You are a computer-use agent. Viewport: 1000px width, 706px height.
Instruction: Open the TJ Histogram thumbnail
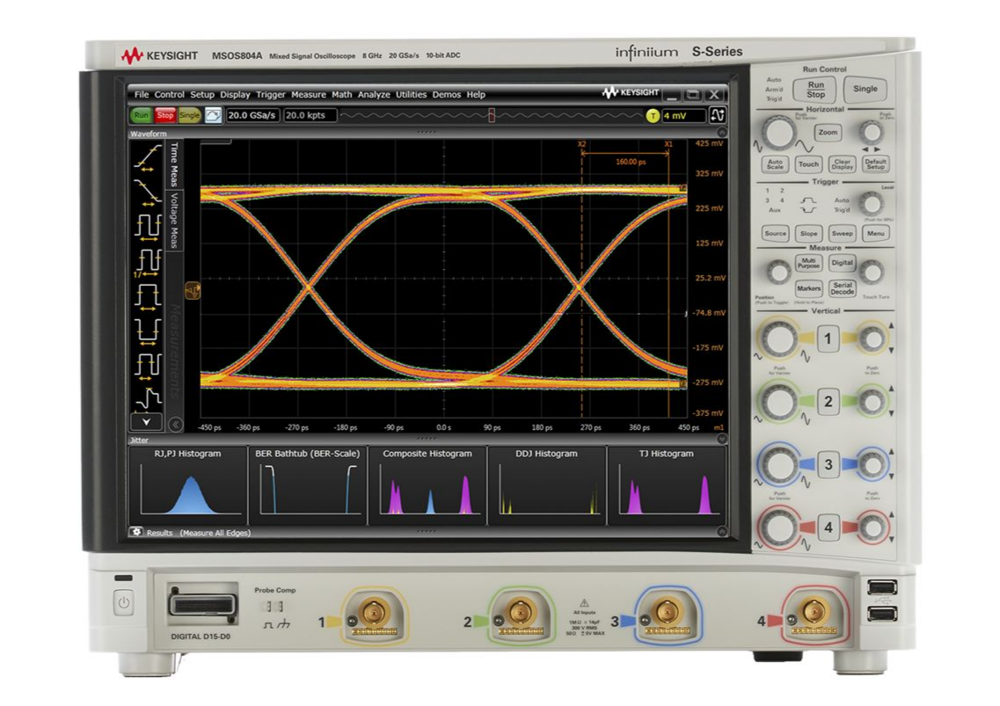[666, 484]
